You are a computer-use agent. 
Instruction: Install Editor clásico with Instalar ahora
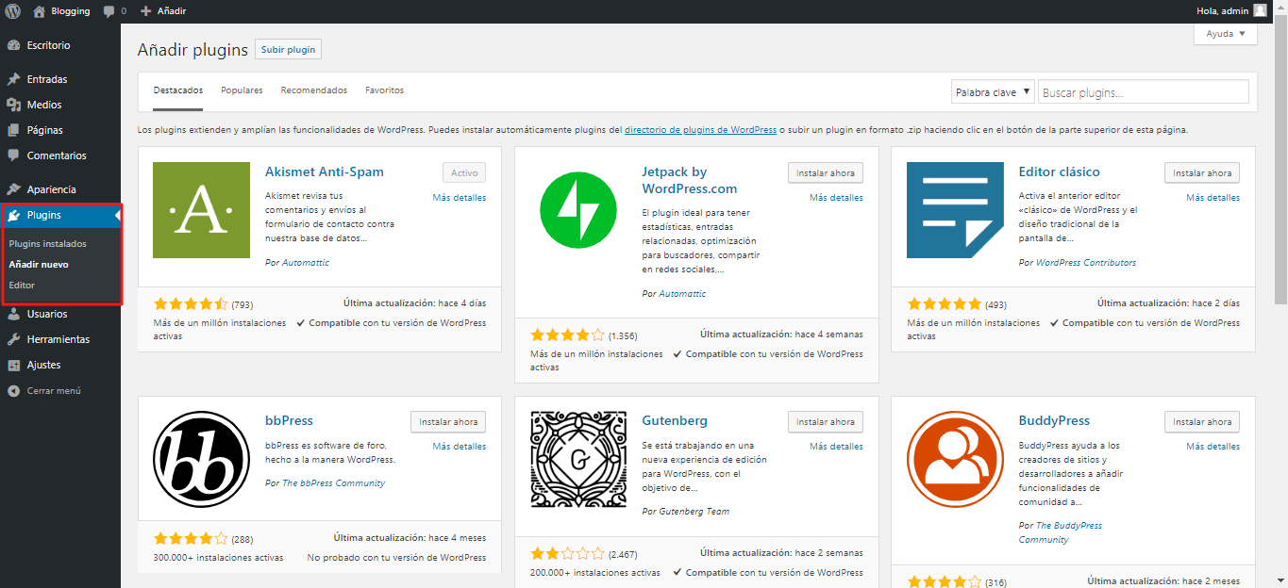point(1202,173)
